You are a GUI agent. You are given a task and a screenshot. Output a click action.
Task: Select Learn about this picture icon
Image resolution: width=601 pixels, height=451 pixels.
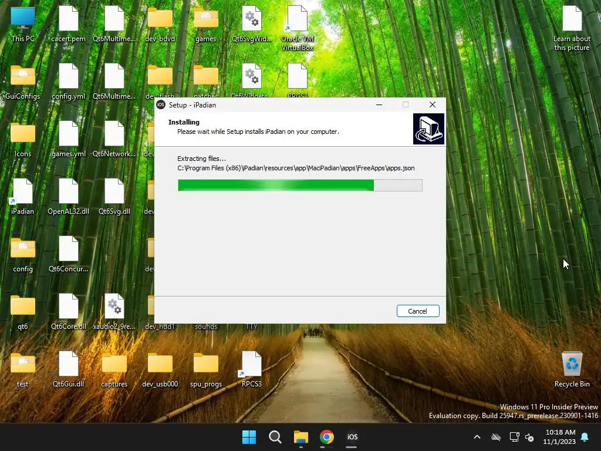pyautogui.click(x=572, y=28)
